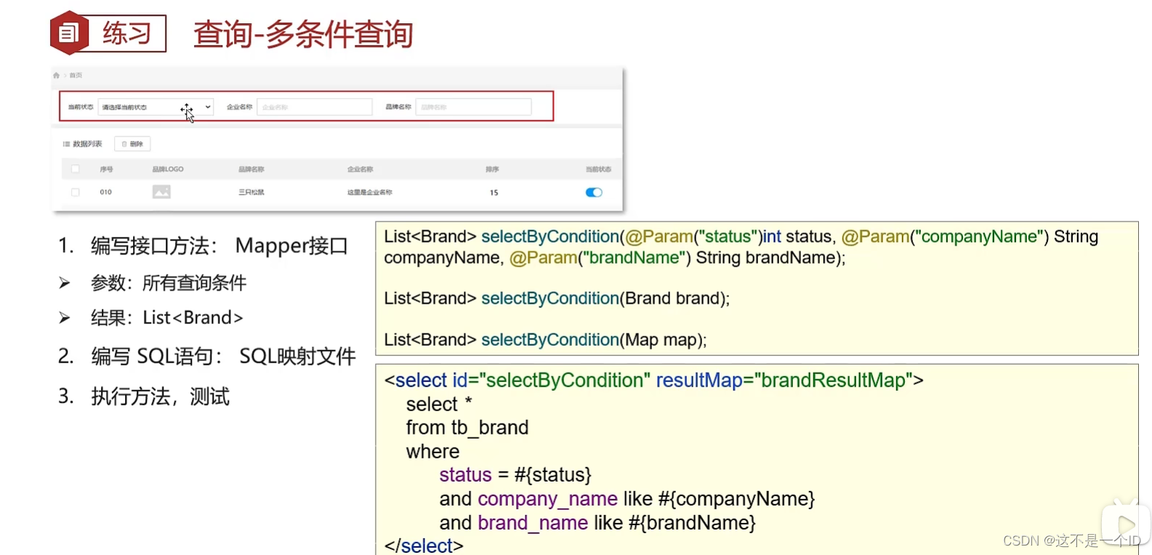Click the sort value 15 cell
The width and height of the screenshot is (1152, 555).
494,193
